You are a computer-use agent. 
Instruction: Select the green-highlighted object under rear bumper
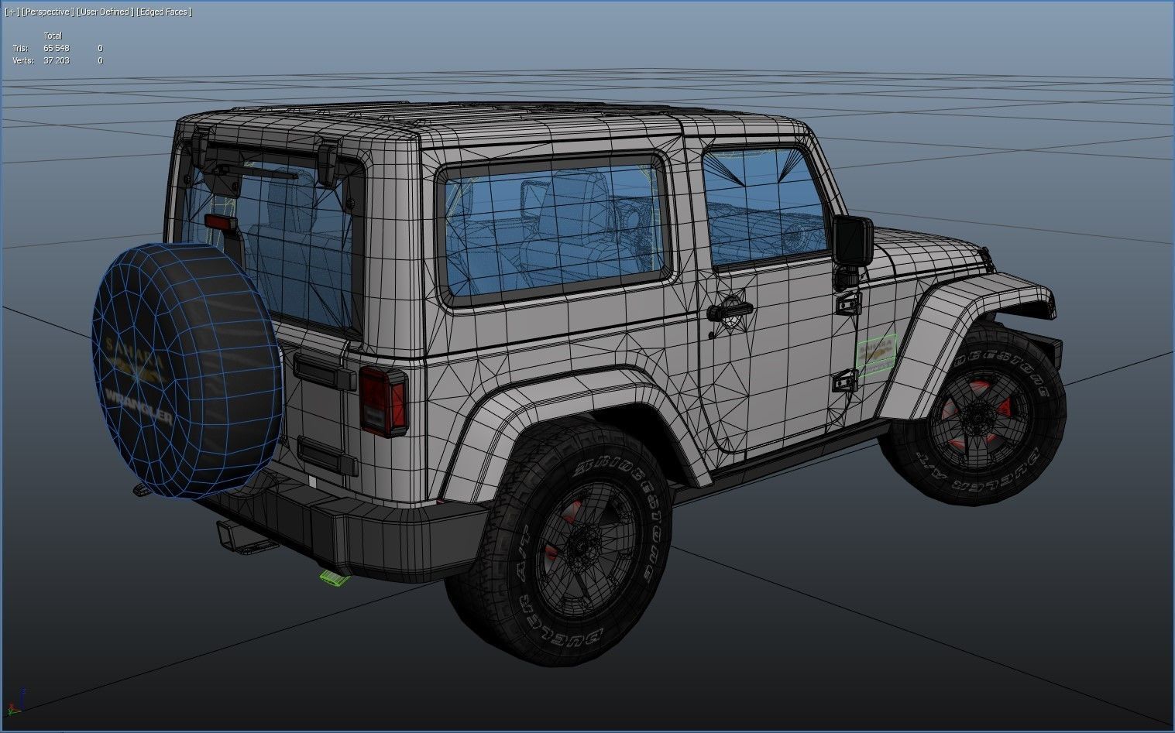335,577
